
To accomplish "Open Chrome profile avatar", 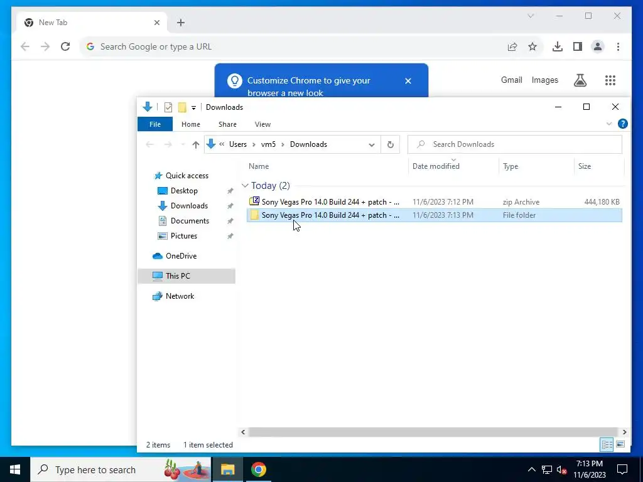I will 598,46.
